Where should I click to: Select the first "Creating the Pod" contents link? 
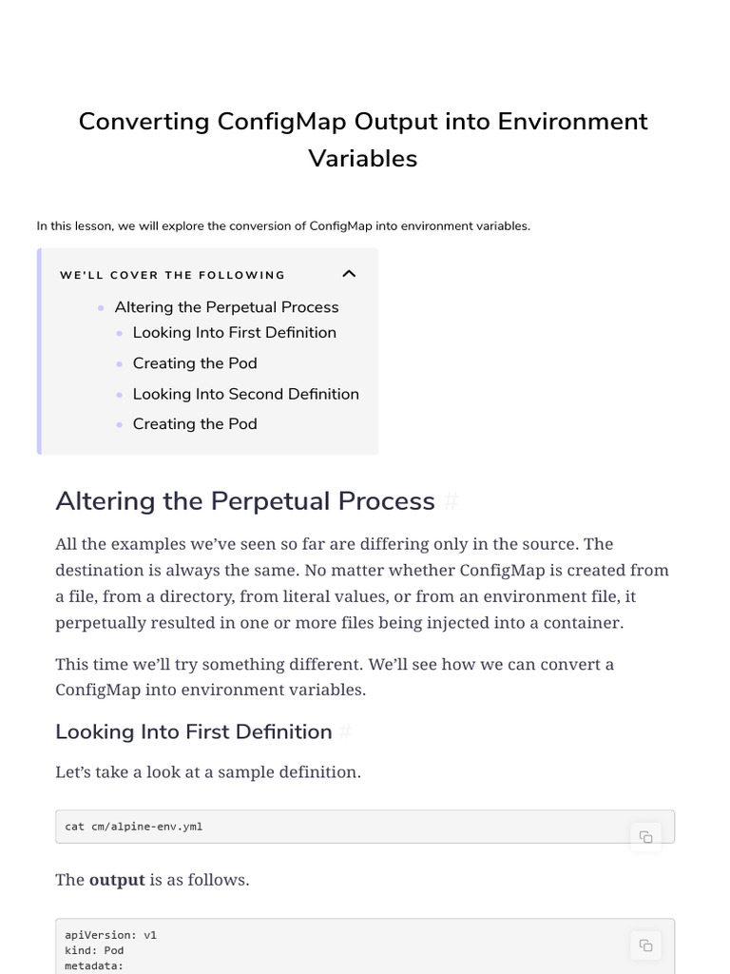[x=195, y=363]
